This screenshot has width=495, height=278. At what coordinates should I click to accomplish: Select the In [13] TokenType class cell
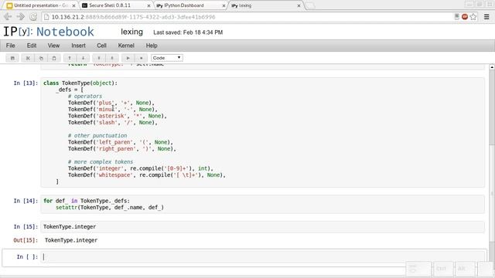[x=262, y=132]
